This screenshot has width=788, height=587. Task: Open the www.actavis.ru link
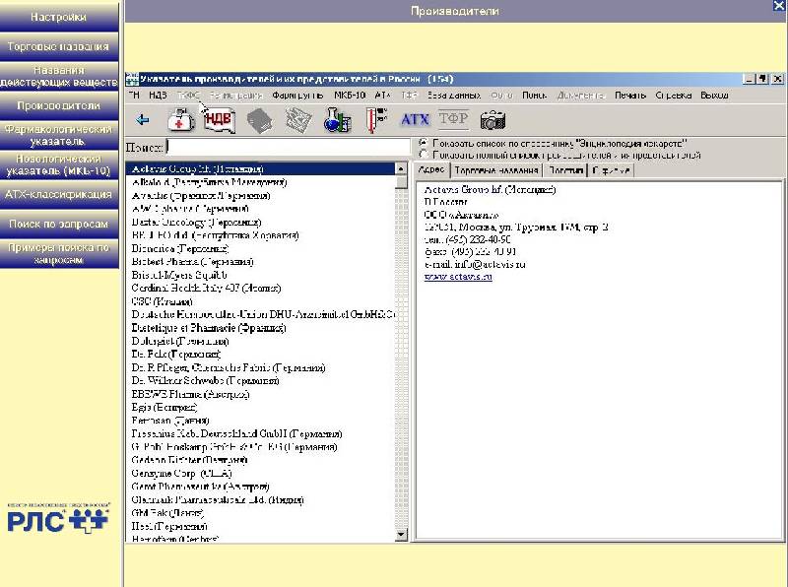click(458, 277)
